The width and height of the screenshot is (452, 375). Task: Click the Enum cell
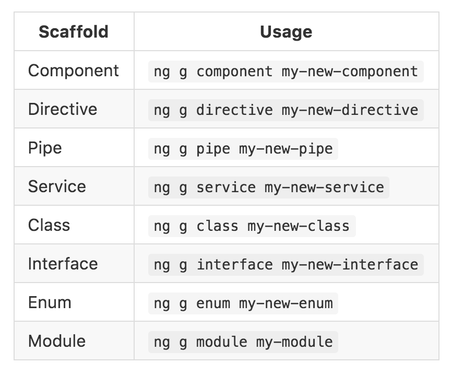click(x=50, y=302)
